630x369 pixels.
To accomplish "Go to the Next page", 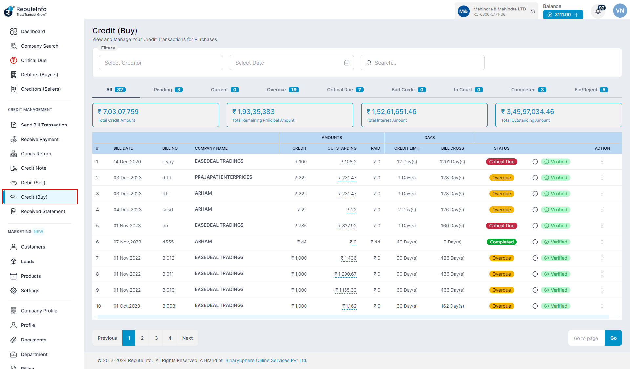I will 187,338.
